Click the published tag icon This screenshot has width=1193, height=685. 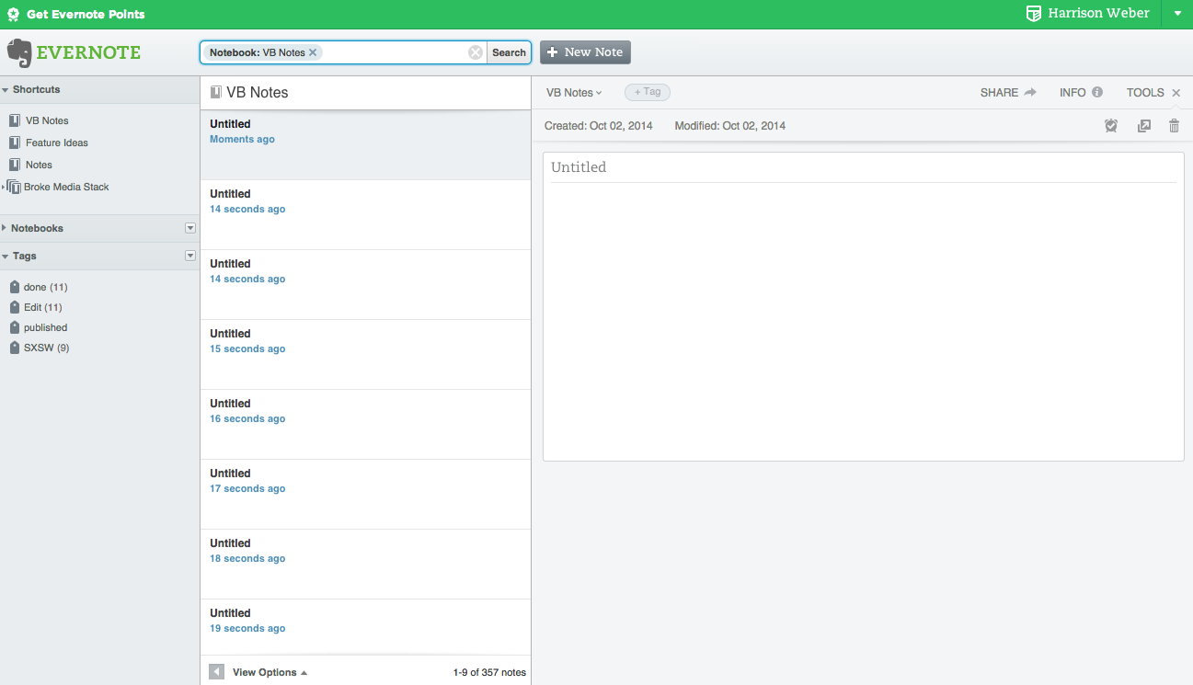pyautogui.click(x=15, y=327)
